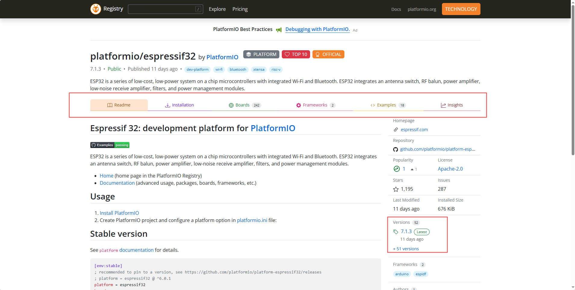Click the arduino framework tag
575x290 pixels.
coord(402,274)
